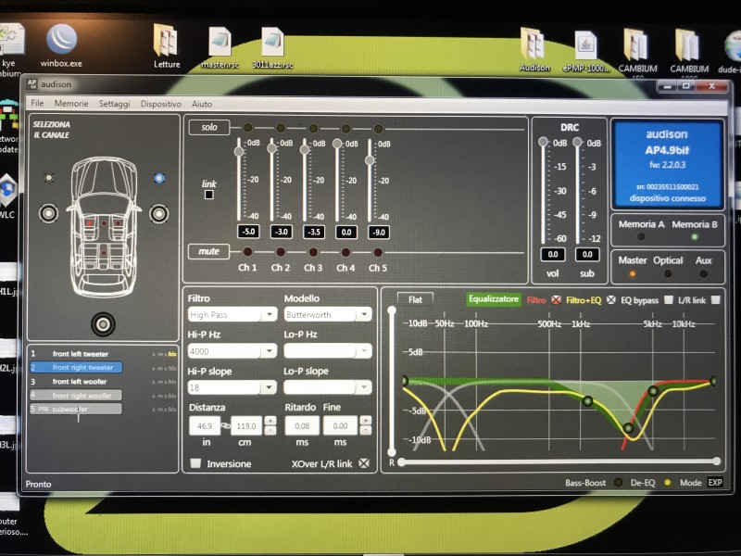741x556 pixels.
Task: Toggle the De-EQ indicator
Action: click(x=667, y=482)
